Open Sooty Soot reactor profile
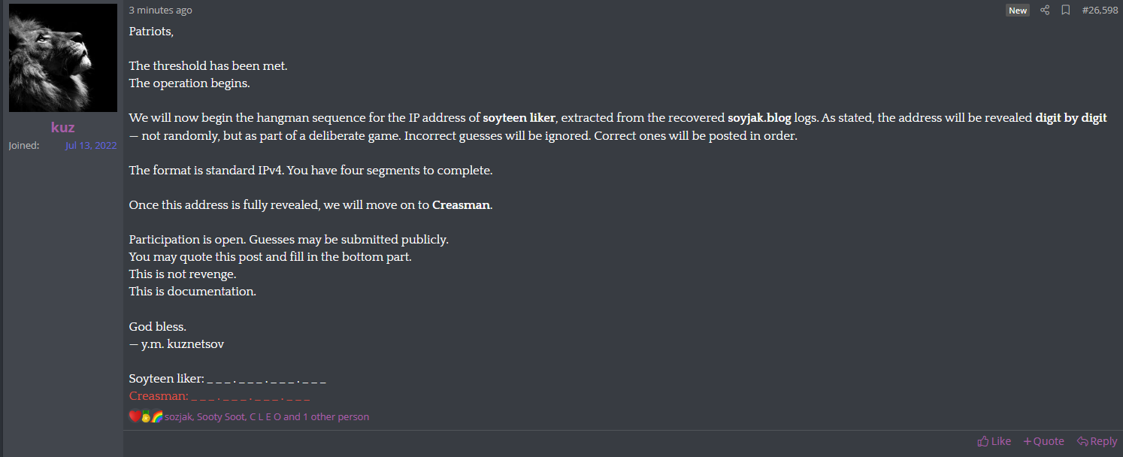Viewport: 1123px width, 457px height. click(x=220, y=416)
